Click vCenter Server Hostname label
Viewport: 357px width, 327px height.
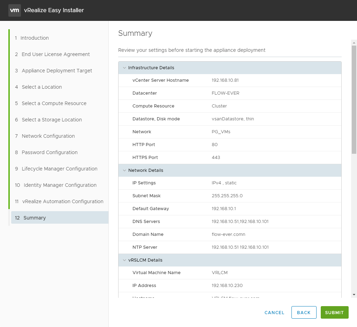[x=160, y=80]
